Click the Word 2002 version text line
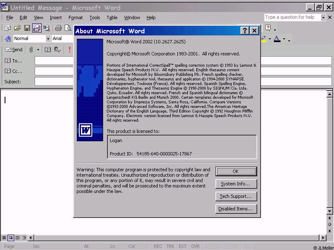334x250 pixels. [x=146, y=42]
